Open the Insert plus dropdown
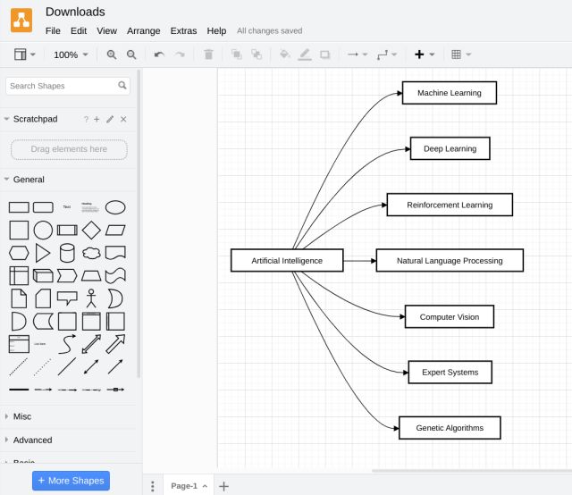This screenshot has width=572, height=495. tap(425, 55)
